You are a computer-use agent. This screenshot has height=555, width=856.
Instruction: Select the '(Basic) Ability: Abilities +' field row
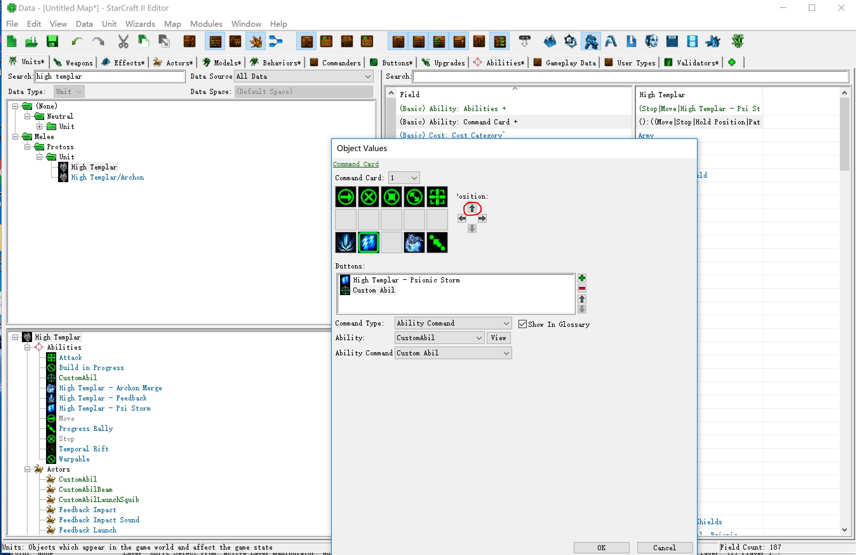[514, 109]
